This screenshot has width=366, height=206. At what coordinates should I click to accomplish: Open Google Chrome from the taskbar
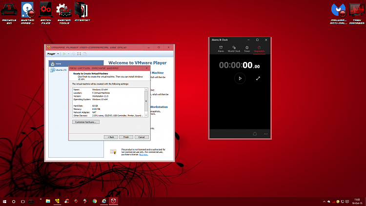click(x=95, y=201)
